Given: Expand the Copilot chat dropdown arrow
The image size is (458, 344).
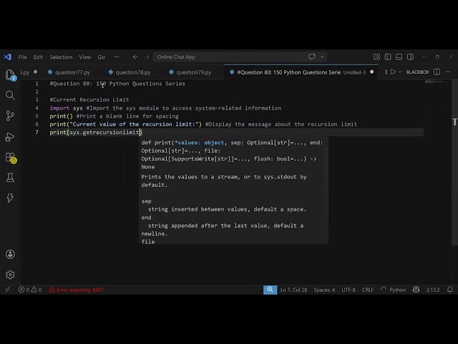Looking at the screenshot, I should click(322, 57).
